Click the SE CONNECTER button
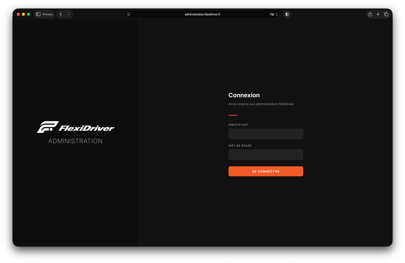 [266, 171]
